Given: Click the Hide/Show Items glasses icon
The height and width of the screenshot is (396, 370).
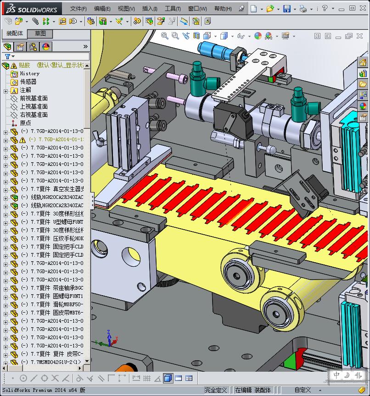Looking at the screenshot, I should [x=241, y=36].
